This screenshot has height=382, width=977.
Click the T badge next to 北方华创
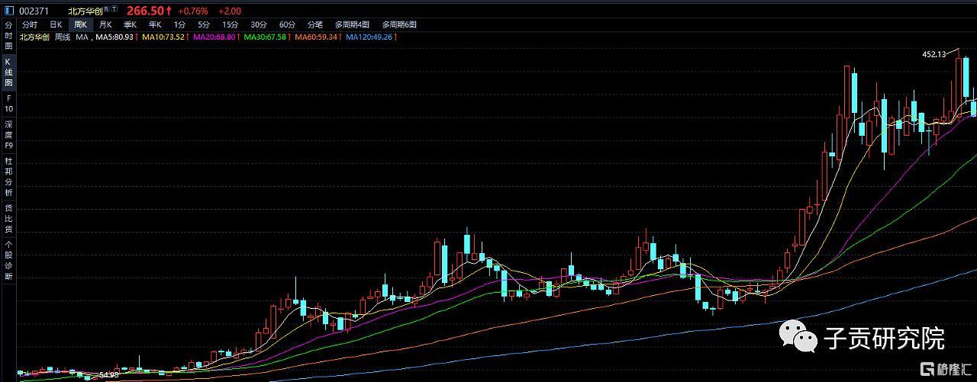point(114,9)
